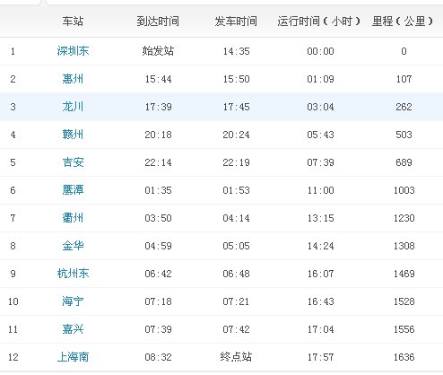Select mileage value 1528
443x375 pixels.
(x=404, y=301)
